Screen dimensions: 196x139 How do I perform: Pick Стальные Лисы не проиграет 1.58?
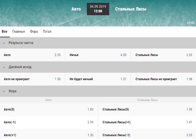point(163,79)
